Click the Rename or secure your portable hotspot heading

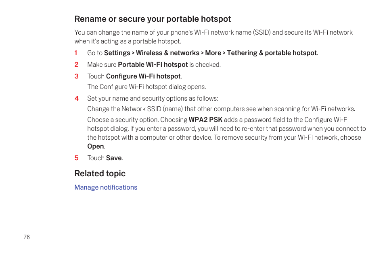(153, 19)
